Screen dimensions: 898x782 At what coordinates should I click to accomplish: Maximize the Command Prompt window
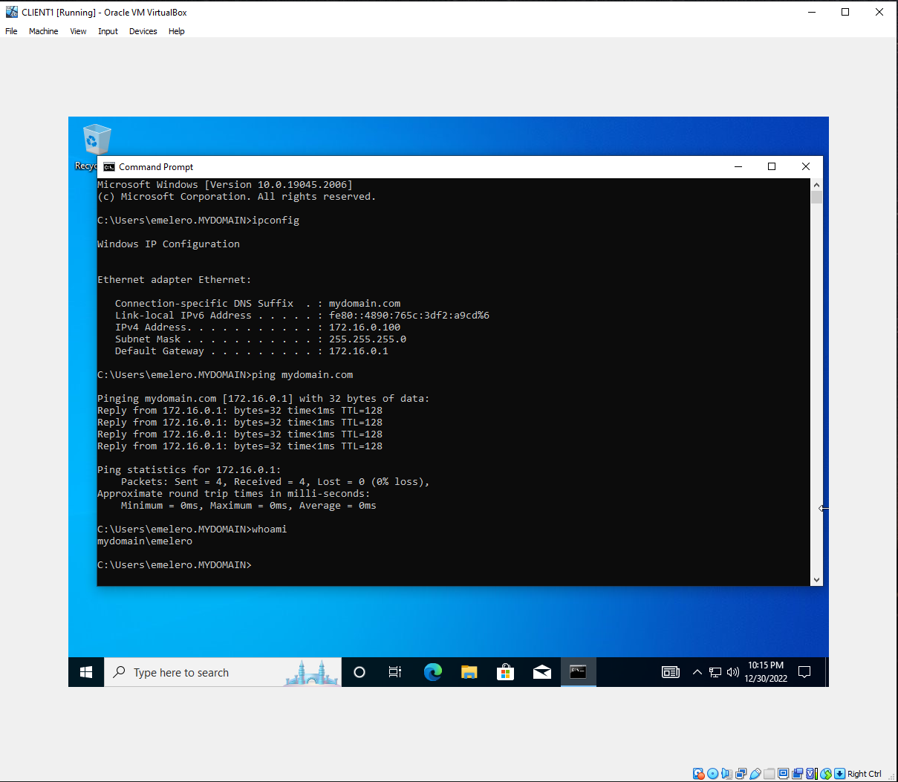click(772, 166)
